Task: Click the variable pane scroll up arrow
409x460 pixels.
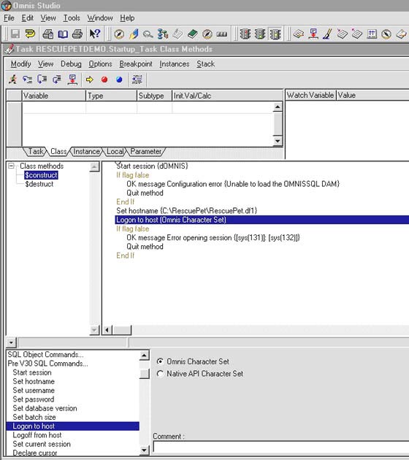Action: (x=278, y=107)
